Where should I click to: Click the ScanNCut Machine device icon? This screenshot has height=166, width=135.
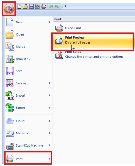(10, 146)
